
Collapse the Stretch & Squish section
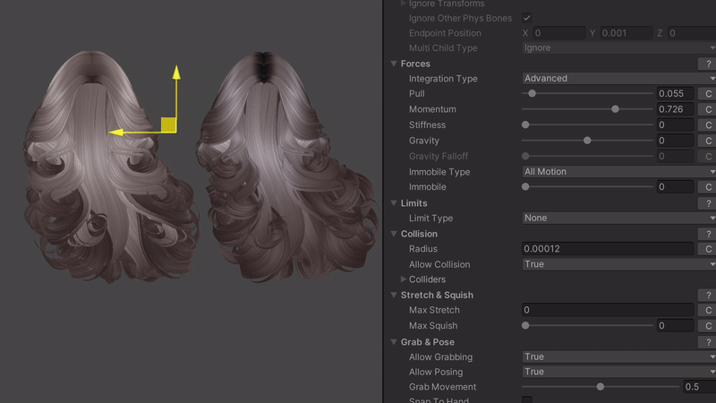[x=394, y=296]
